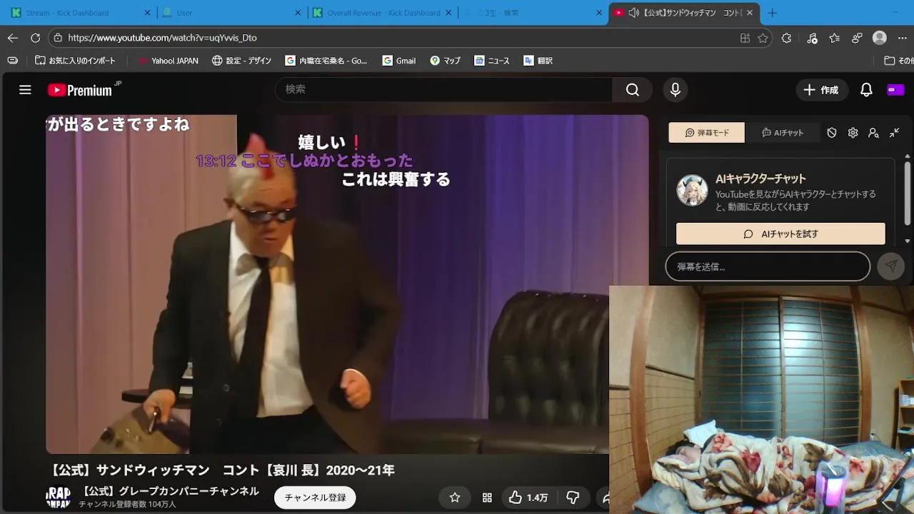
Task: Dislike the video with thumbs down
Action: 573,498
